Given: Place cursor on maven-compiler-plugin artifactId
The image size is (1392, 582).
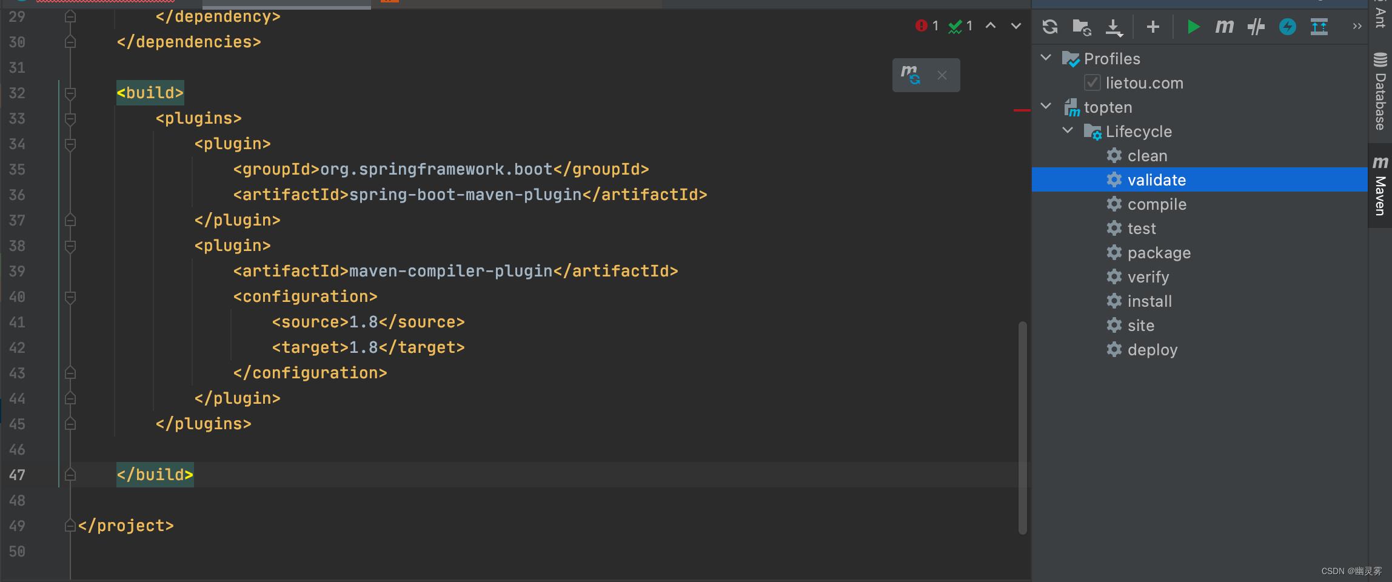Looking at the screenshot, I should click(451, 271).
